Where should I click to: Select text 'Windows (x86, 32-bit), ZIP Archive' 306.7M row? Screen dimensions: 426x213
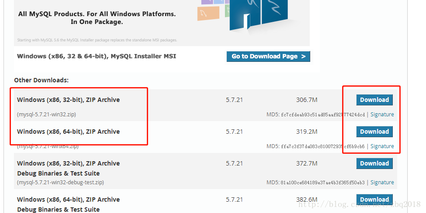(68, 100)
